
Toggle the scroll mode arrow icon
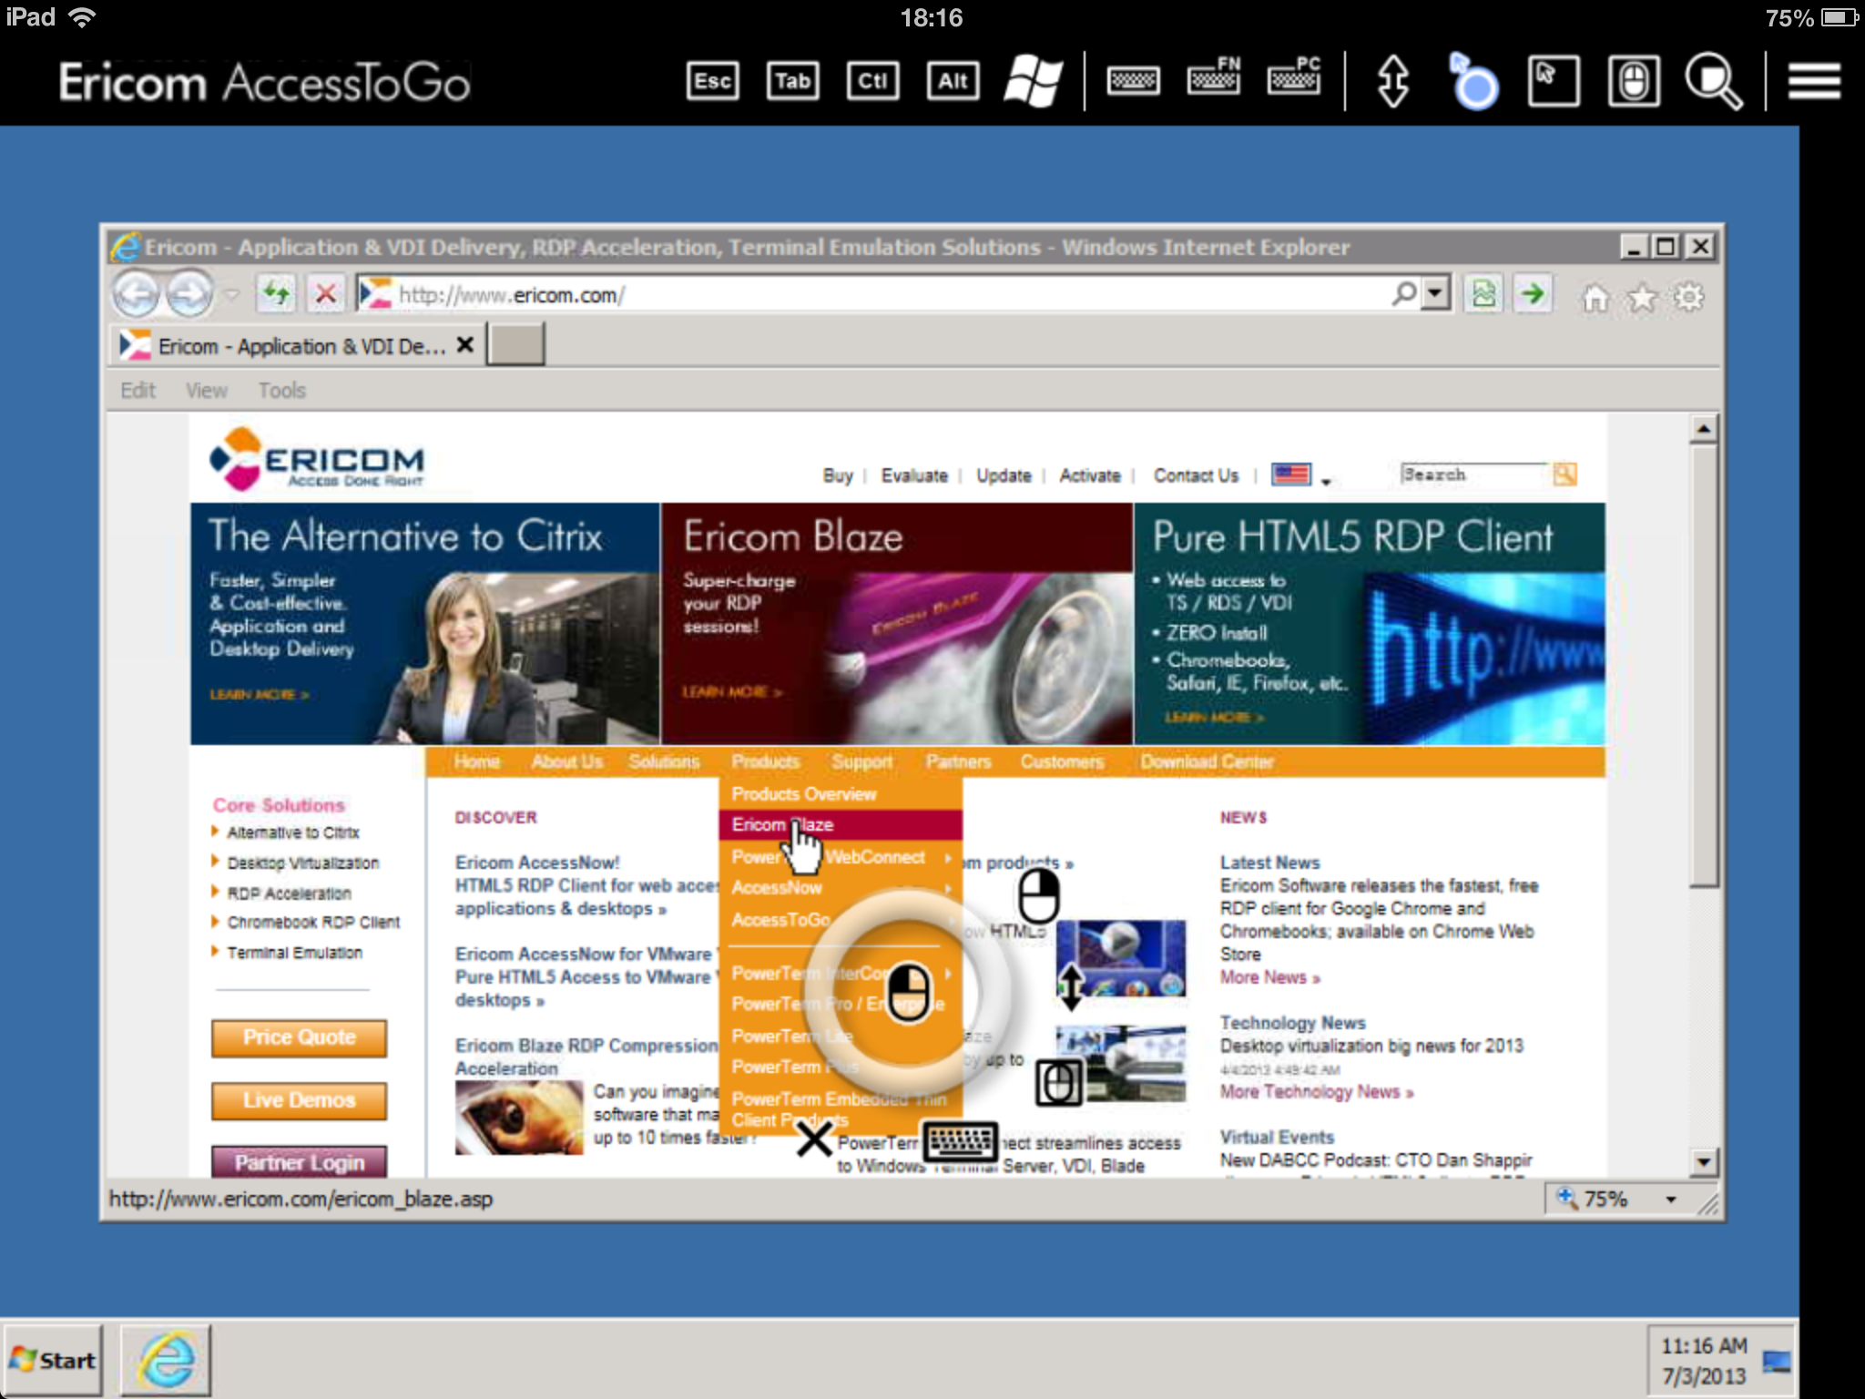[x=1393, y=81]
